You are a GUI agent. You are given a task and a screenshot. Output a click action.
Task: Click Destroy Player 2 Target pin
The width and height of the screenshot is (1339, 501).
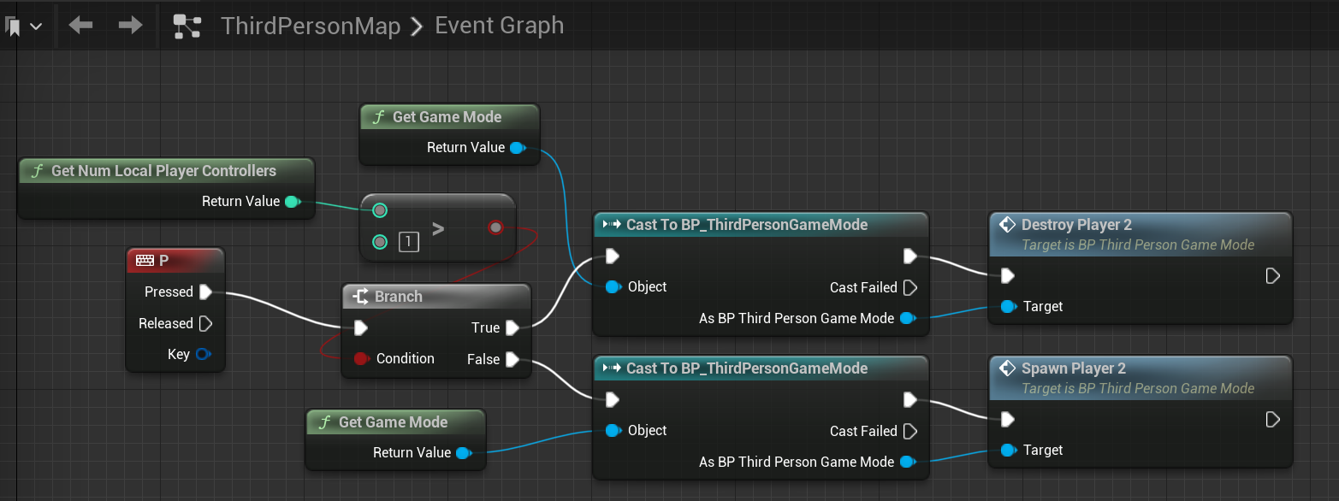(1008, 306)
